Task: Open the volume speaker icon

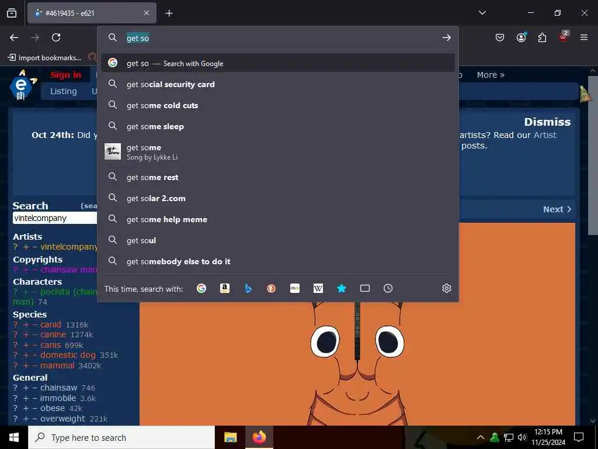Action: click(522, 437)
